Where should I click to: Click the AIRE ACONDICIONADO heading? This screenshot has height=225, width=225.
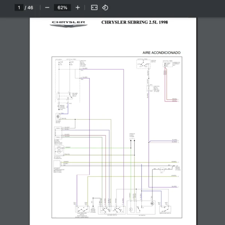(x=161, y=53)
